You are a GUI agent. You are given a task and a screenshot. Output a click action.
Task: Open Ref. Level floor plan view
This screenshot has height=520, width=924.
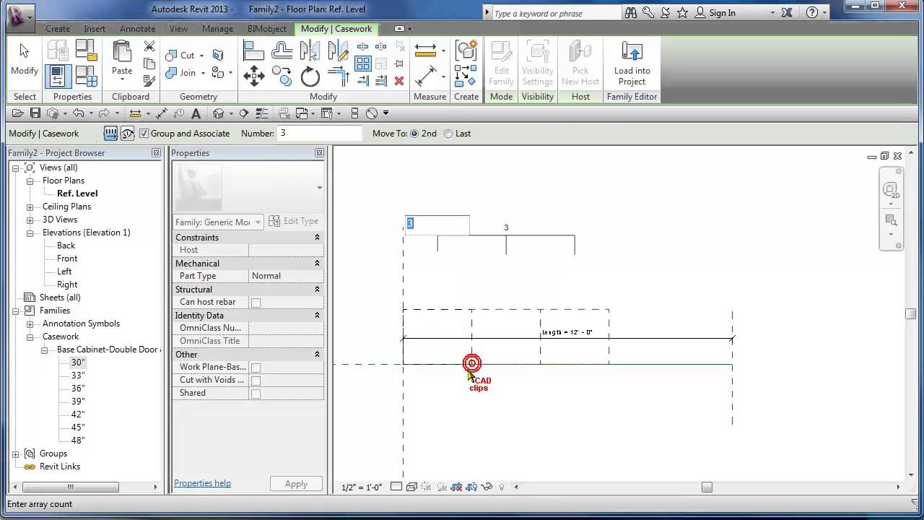(x=77, y=194)
